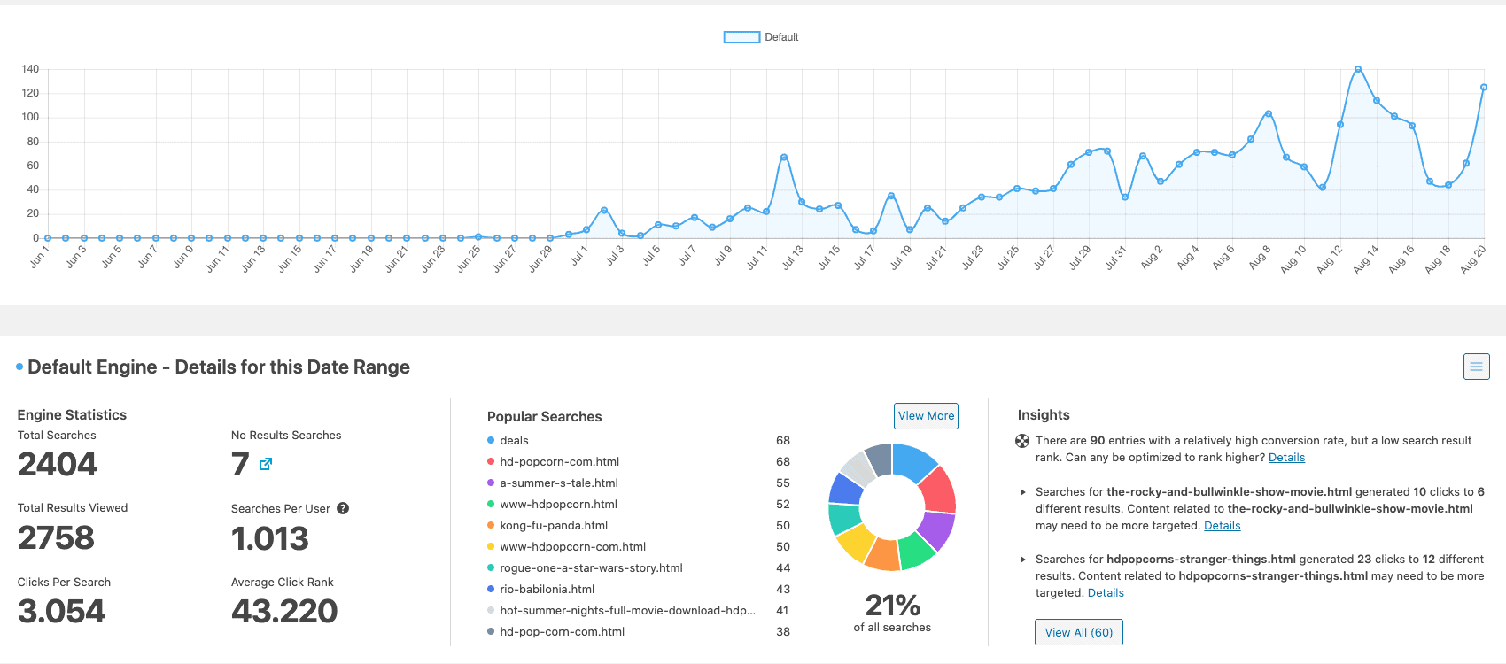Open the hamburger menu for Default Engine details
Screen dimensions: 1506x664
tap(1476, 367)
